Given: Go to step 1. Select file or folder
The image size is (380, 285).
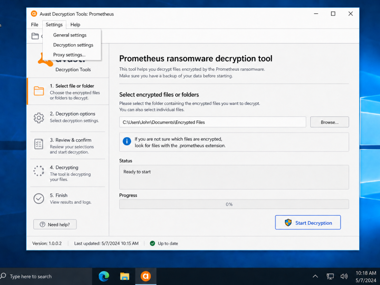Looking at the screenshot, I should pos(68,91).
